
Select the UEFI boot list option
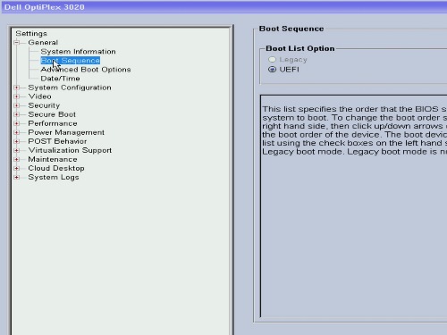tap(272, 70)
